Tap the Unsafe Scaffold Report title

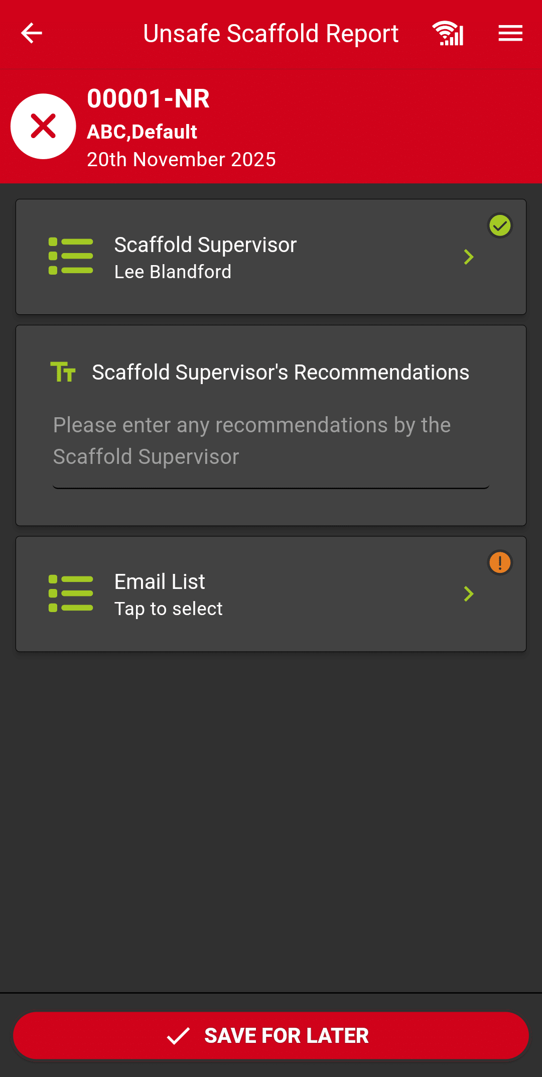coord(270,34)
